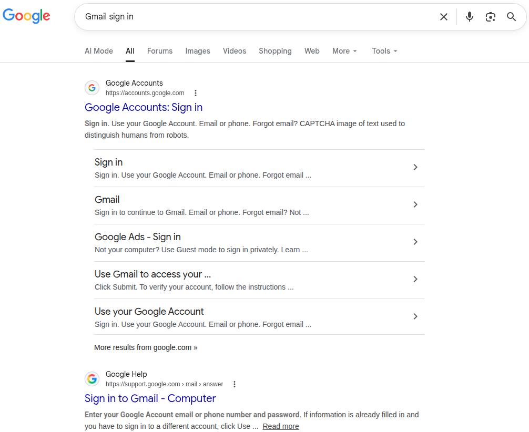Open the Google Accounts: Sign in link
529x432 pixels.
(144, 107)
